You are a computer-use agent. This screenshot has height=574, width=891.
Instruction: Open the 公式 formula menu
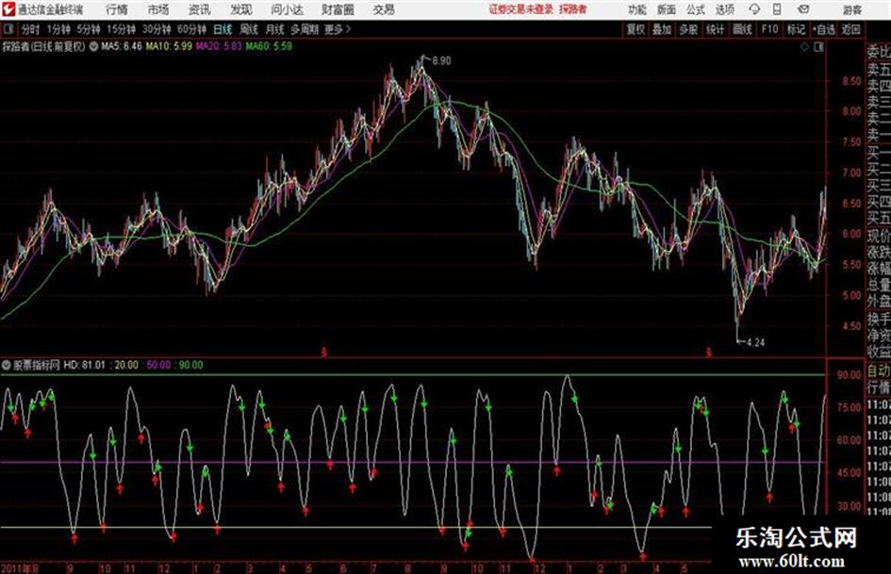[696, 9]
